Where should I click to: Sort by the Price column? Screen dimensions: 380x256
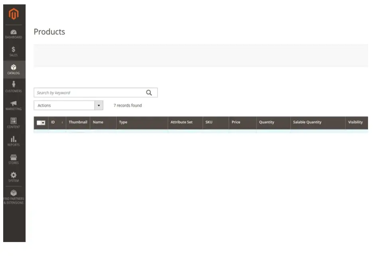point(243,122)
